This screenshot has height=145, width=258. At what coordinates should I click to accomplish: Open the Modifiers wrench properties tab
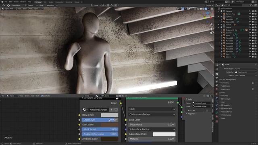click(x=217, y=98)
